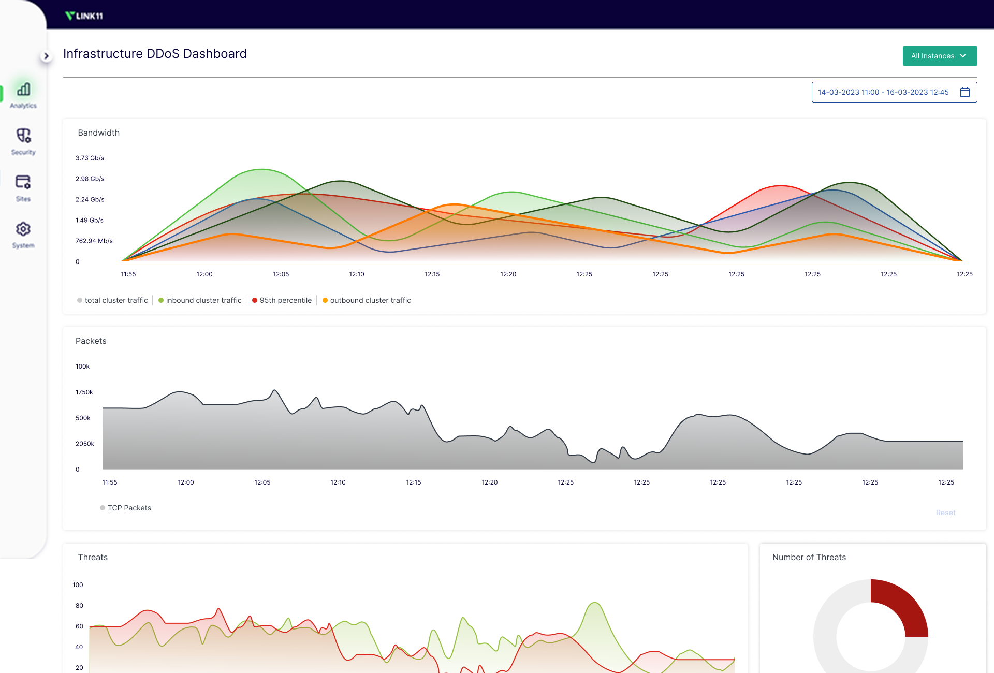Open the Security shield icon
This screenshot has height=673, width=994.
23,136
